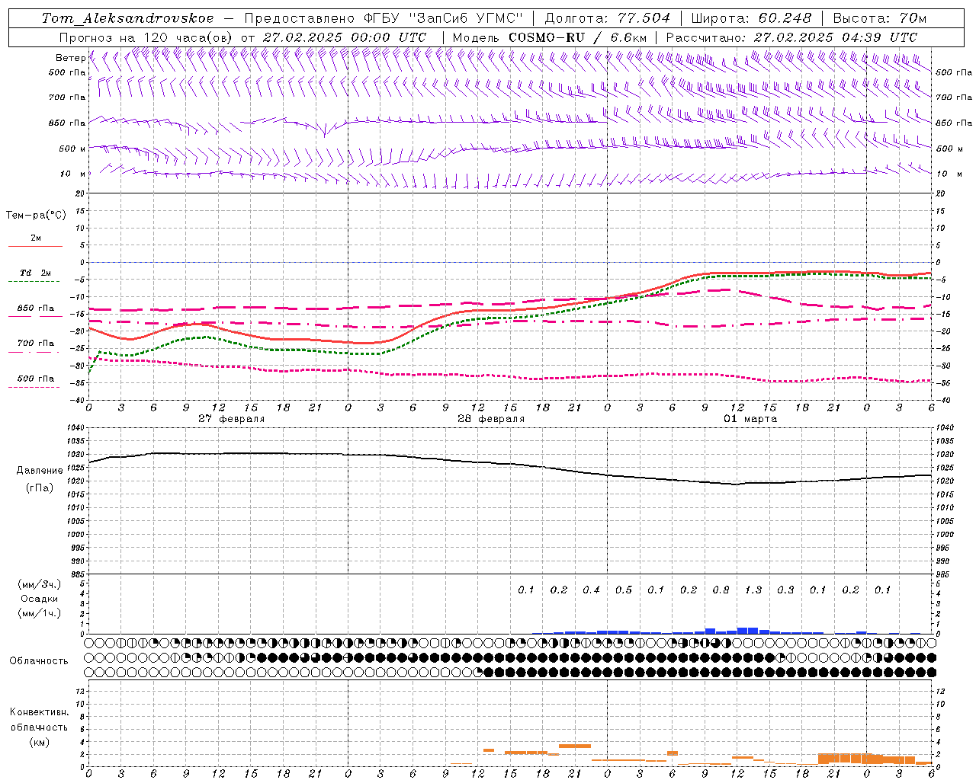
Task: Click the Тем-ра(°C) axis title
Action: point(36,216)
